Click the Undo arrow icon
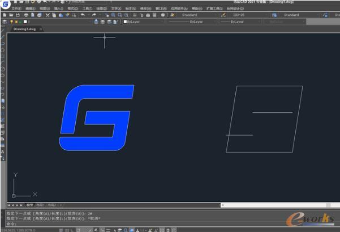Image resolution: width=340 pixels, height=232 pixels. click(x=83, y=15)
